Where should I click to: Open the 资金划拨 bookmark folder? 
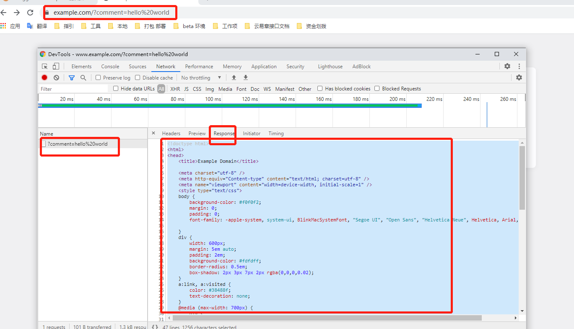[312, 26]
